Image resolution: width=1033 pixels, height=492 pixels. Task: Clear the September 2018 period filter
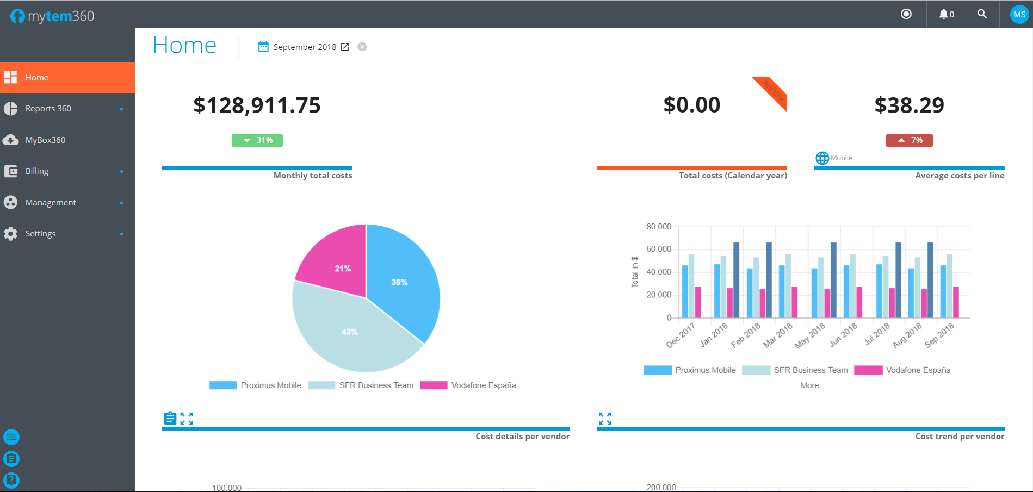[362, 47]
